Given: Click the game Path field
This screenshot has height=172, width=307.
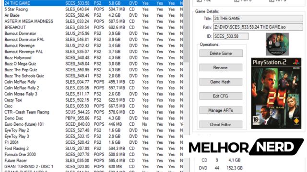Looking at the screenshot, I should [258, 27].
